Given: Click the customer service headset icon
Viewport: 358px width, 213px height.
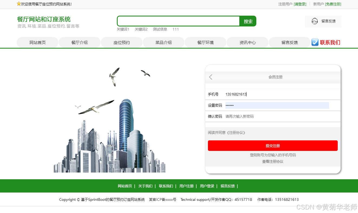Looking at the screenshot, I should click(x=314, y=21).
